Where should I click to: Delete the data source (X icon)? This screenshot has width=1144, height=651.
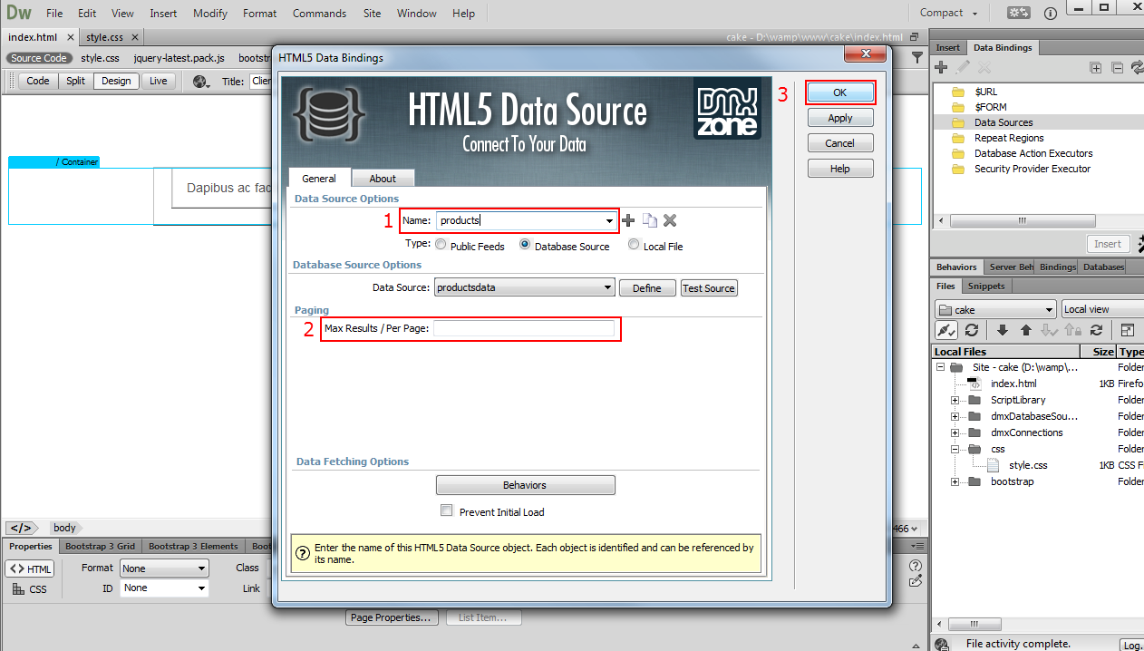pos(670,220)
